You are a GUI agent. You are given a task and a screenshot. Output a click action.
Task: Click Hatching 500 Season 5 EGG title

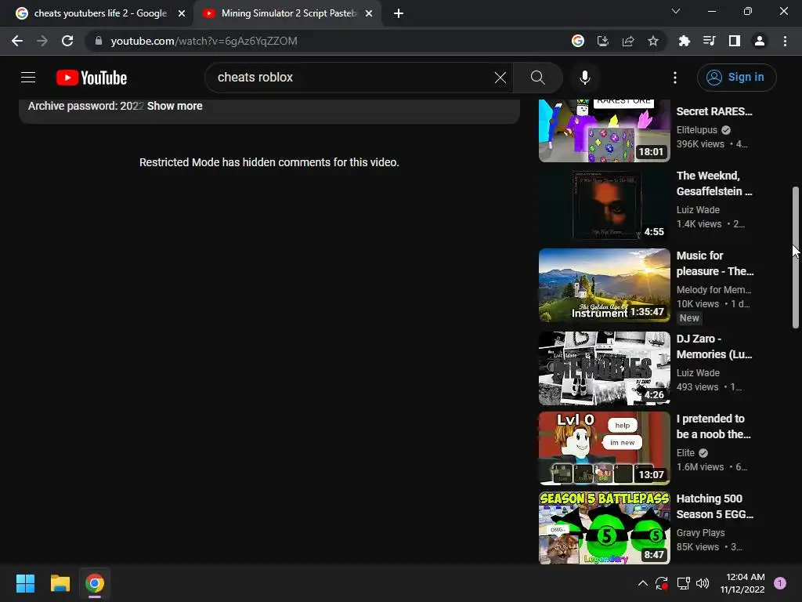click(x=714, y=506)
